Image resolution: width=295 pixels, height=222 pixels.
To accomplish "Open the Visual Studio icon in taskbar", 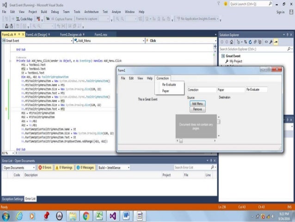I will coord(112,216).
